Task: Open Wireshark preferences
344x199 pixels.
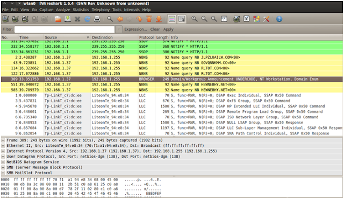Action: coord(266,19)
